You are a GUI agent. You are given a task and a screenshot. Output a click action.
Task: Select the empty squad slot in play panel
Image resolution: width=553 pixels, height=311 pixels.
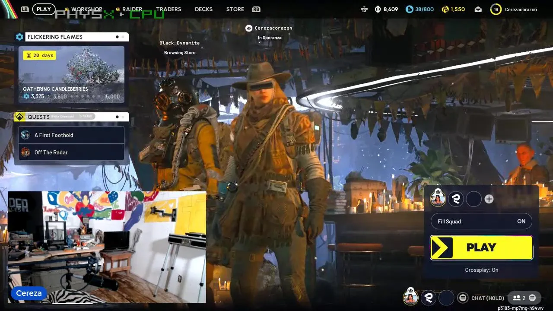[474, 199]
